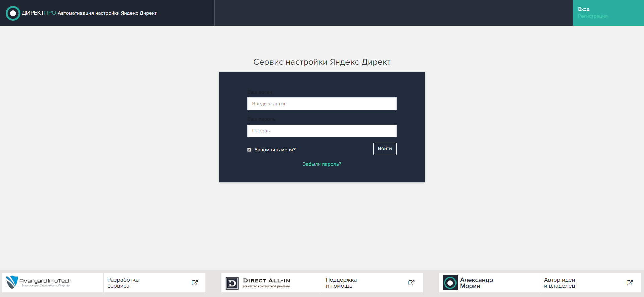Open external link icon for Автор идеи и владелец
This screenshot has height=297, width=644.
(x=630, y=283)
